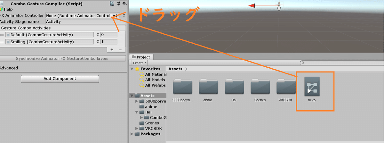
Task: Expand the 5000poryn folder tree arrow
Action: click(x=137, y=101)
